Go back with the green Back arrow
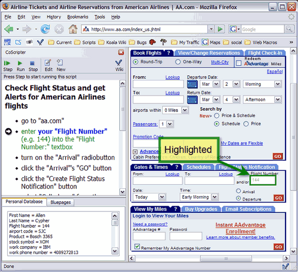 [x=9, y=29]
